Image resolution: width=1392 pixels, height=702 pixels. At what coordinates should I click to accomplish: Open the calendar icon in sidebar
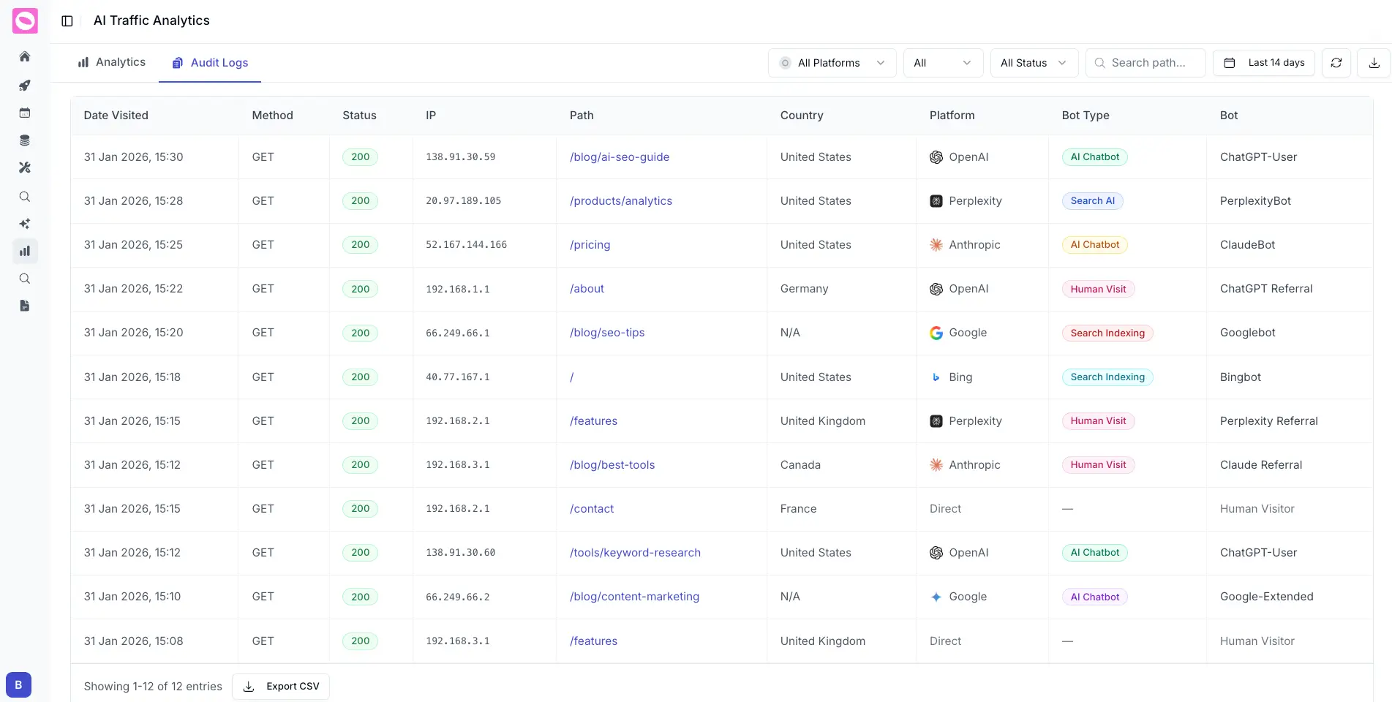pyautogui.click(x=24, y=113)
